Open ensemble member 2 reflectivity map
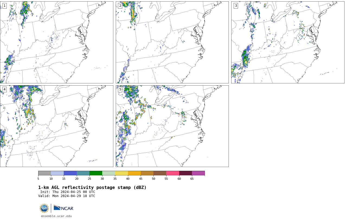The height and width of the screenshot is (219, 347). point(172,42)
